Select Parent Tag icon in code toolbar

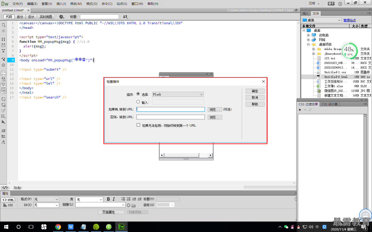tap(3, 59)
